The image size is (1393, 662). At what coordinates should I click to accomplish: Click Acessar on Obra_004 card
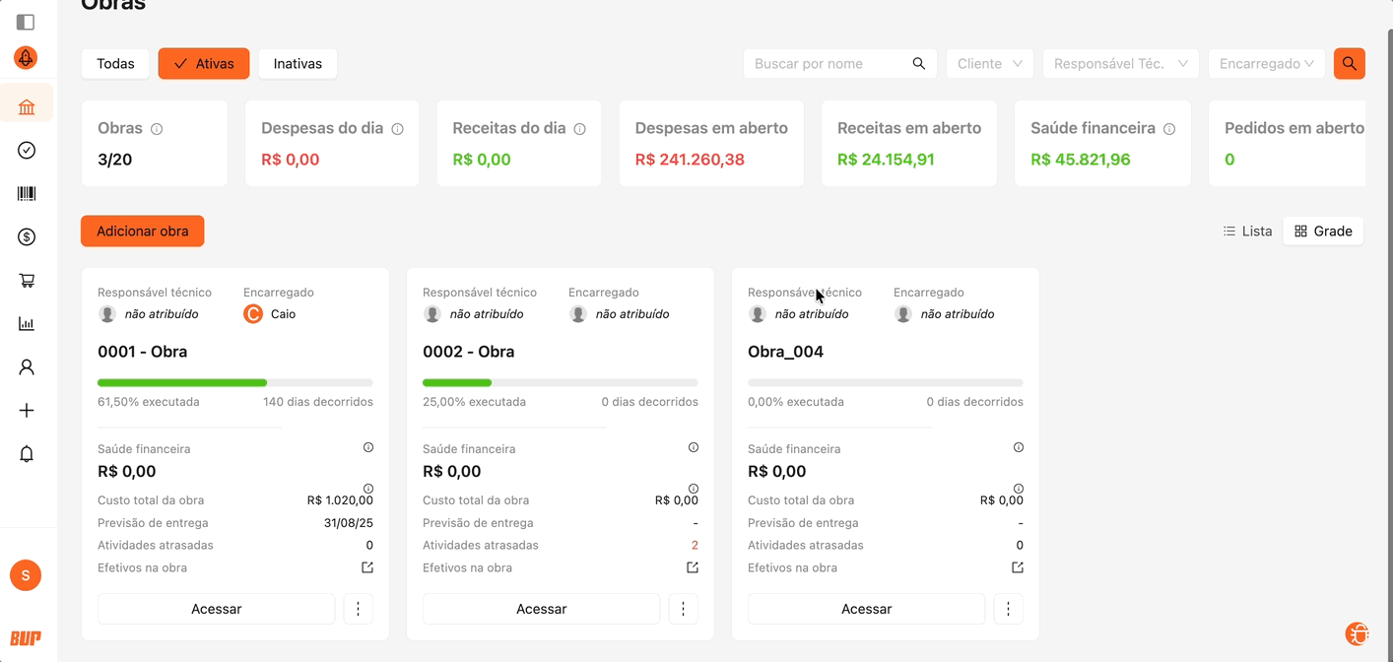866,609
